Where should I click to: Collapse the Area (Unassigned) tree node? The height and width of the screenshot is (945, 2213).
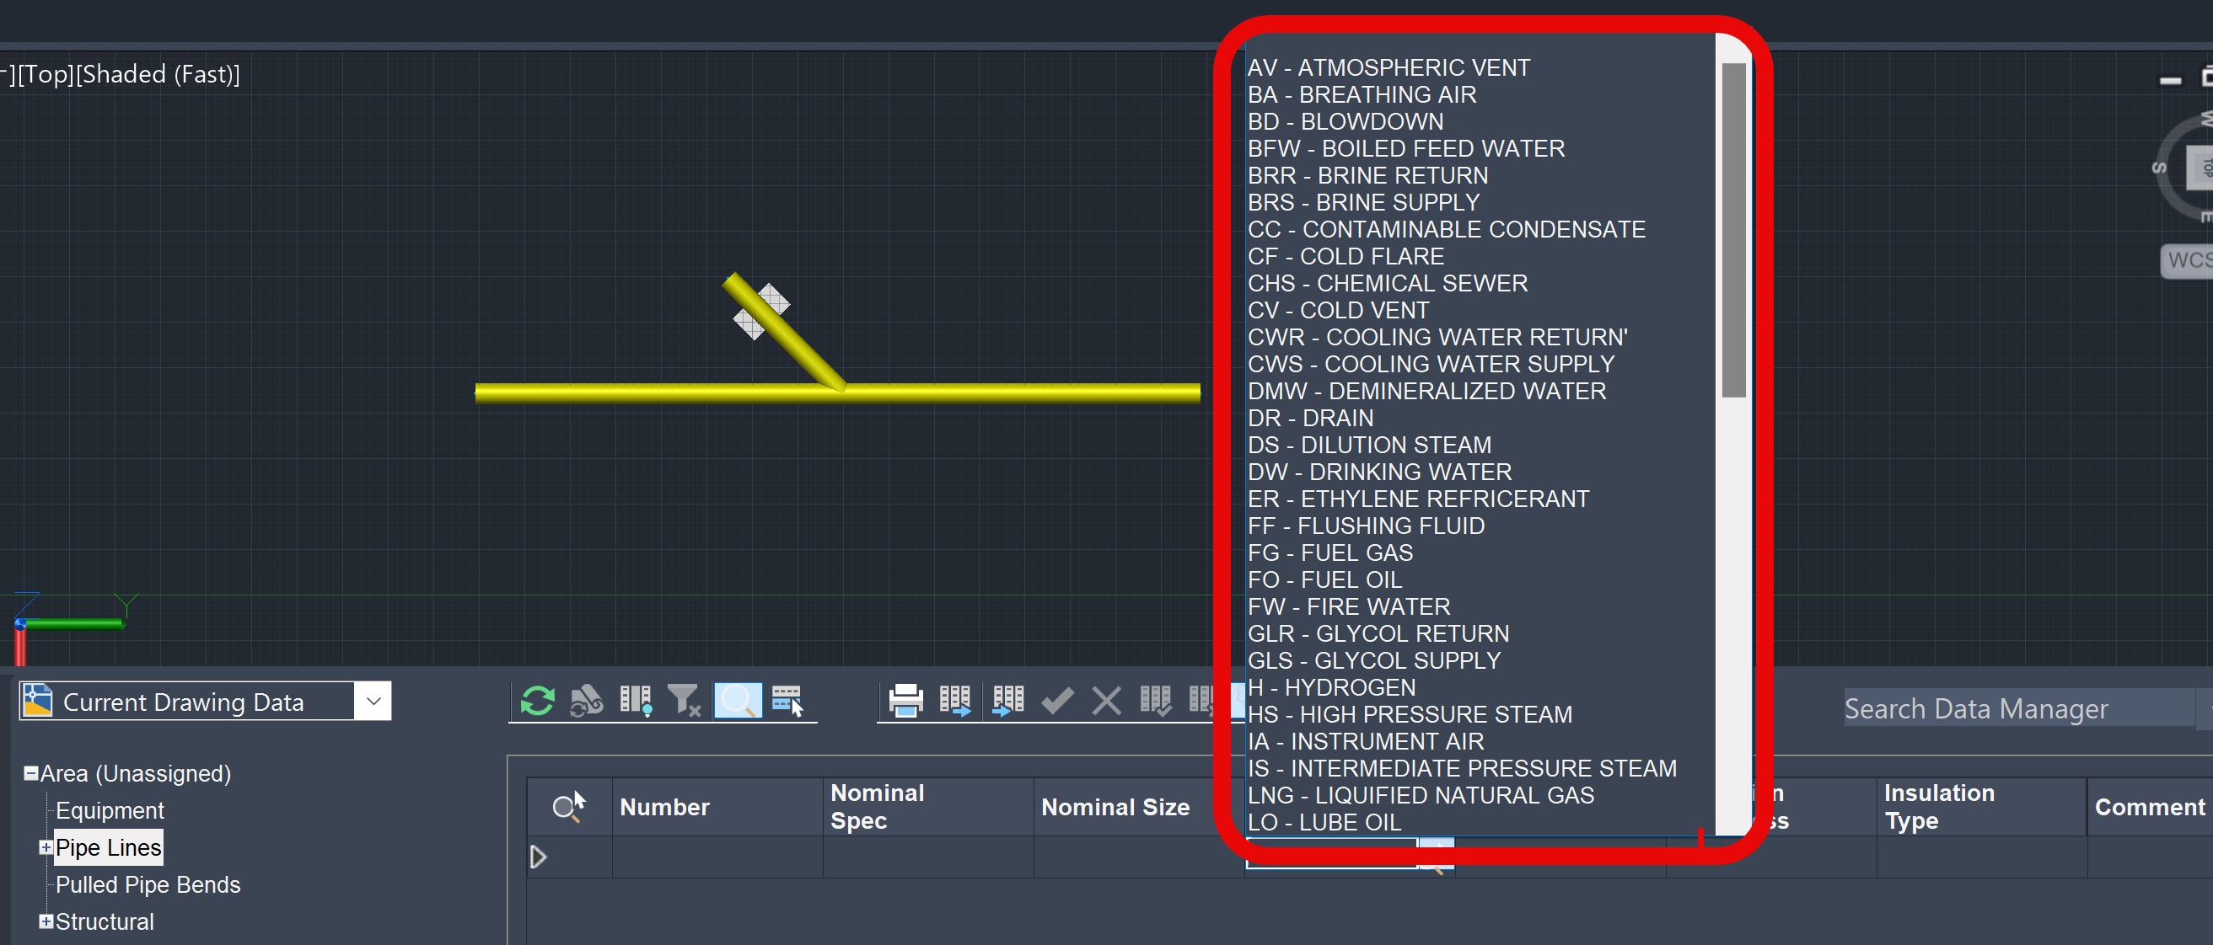(31, 773)
